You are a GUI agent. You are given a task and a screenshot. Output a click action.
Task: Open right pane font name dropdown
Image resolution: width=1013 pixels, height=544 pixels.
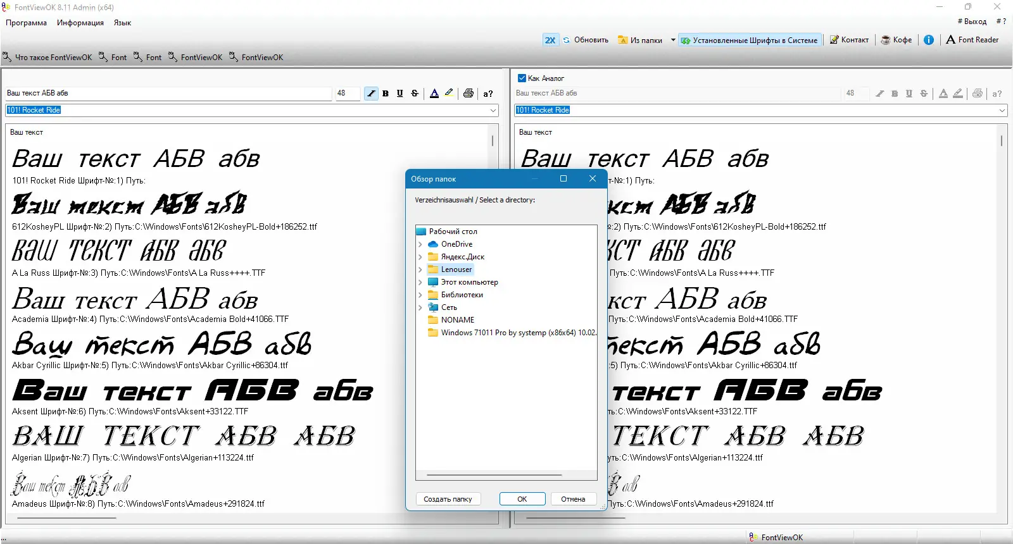[1002, 110]
